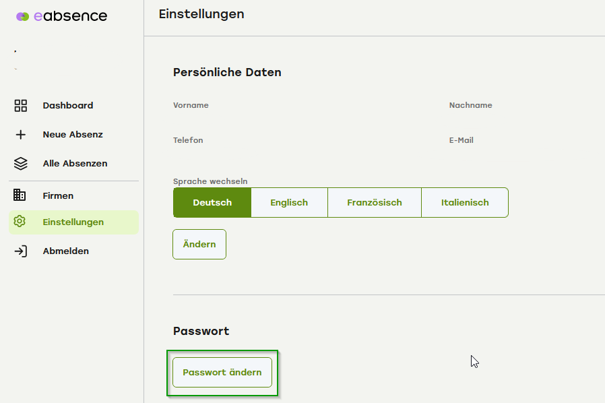Select Englisch as interface language

coord(288,202)
